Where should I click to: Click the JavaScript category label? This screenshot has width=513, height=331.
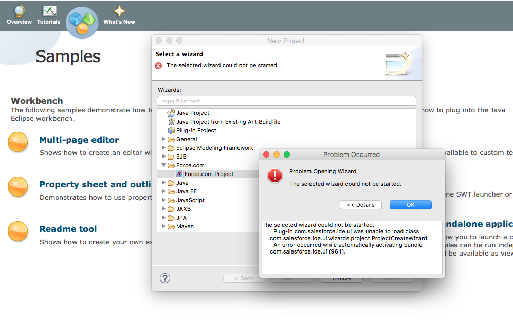(190, 200)
